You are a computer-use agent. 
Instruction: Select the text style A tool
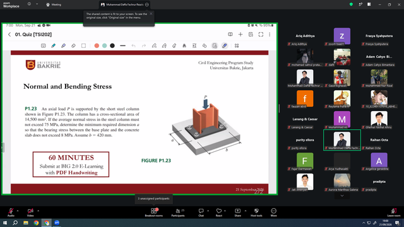(184, 46)
